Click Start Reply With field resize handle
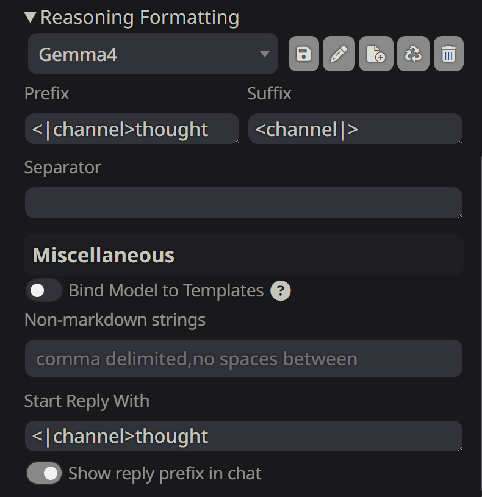This screenshot has width=482, height=497. coord(459,448)
